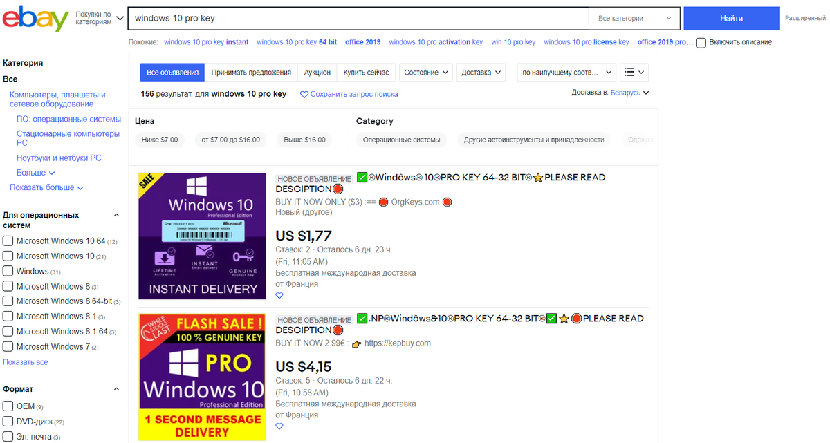Viewport: 830px width, 443px height.
Task: Collapse the Формат filter section
Action: click(x=116, y=389)
